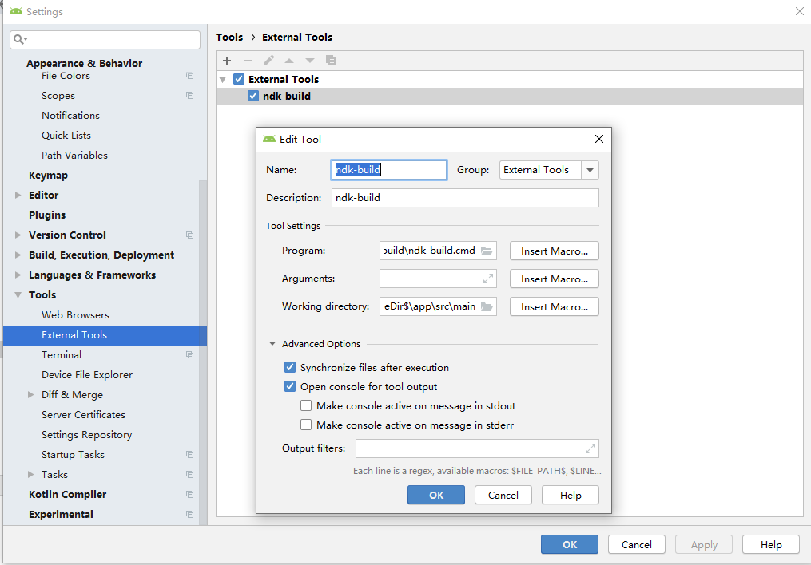Expand the Diff & Merge node
Viewport: 811px width, 565px height.
30,394
